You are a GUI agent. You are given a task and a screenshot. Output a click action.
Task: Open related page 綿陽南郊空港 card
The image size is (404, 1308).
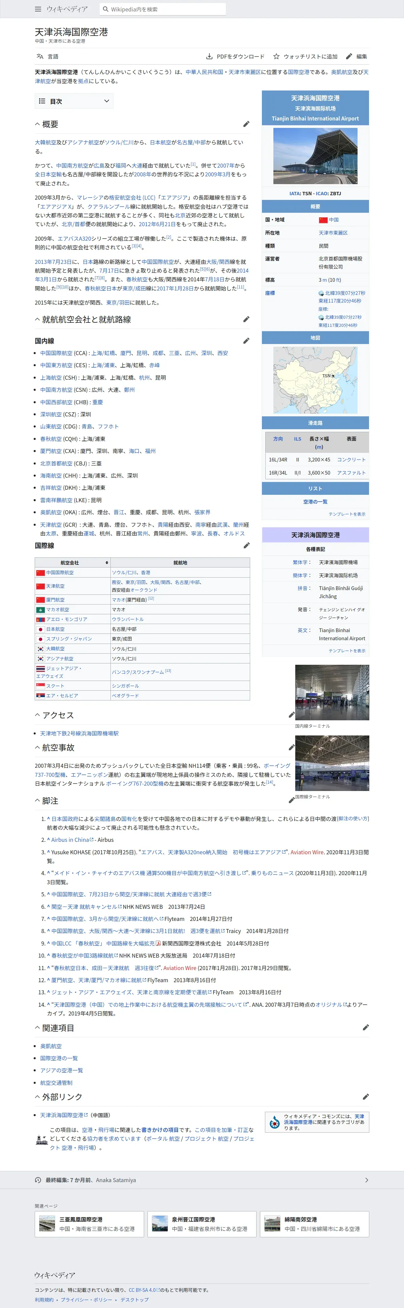pyautogui.click(x=314, y=1224)
